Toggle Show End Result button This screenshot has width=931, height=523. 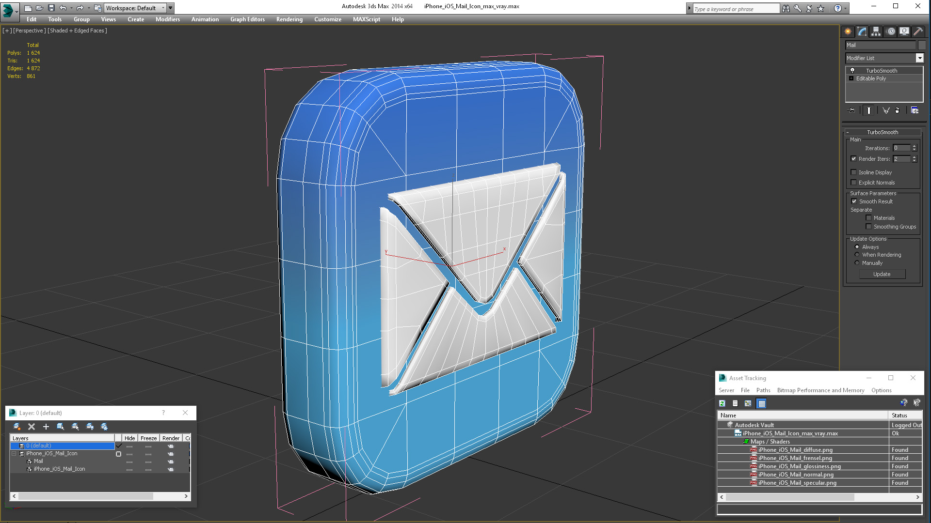click(868, 110)
